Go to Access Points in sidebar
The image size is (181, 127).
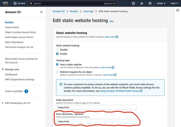click(x=12, y=27)
